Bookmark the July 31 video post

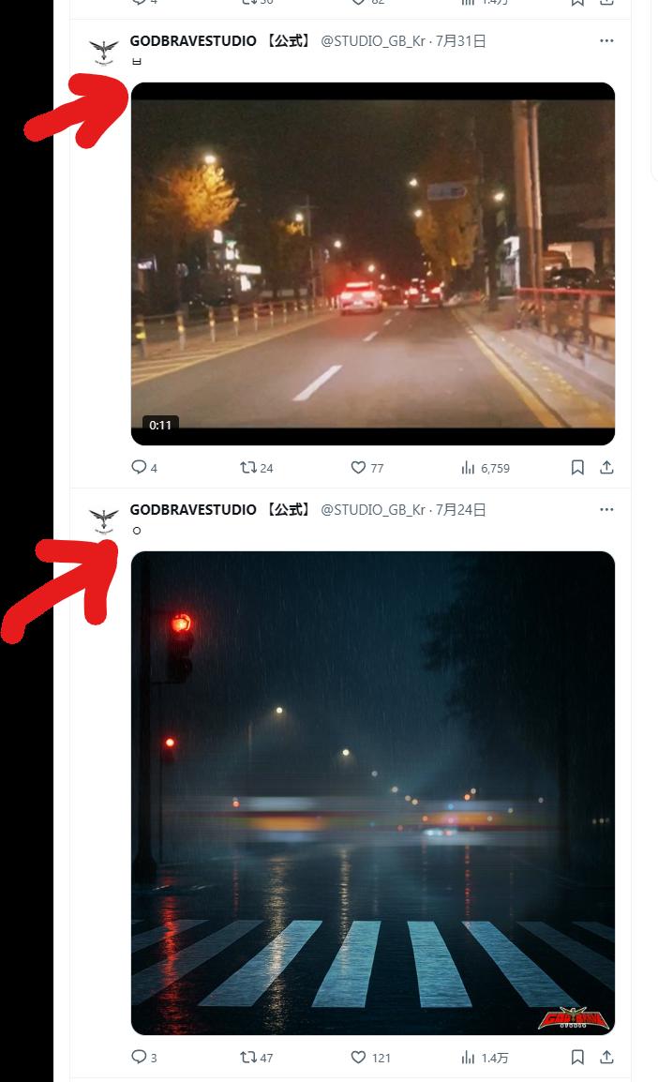coord(577,468)
